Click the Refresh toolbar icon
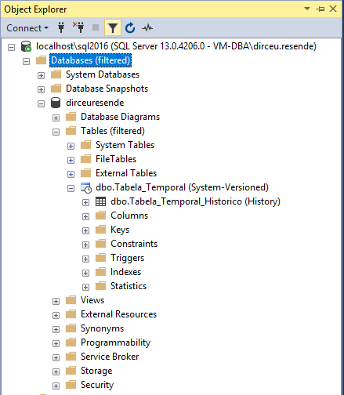The height and width of the screenshot is (395, 344). (130, 27)
